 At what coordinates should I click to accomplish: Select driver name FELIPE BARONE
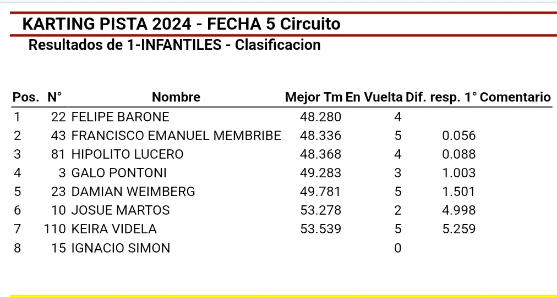(x=121, y=117)
